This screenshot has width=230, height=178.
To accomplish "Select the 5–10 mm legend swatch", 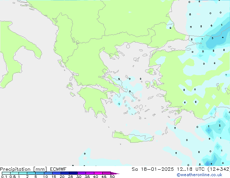I will 40,173.
